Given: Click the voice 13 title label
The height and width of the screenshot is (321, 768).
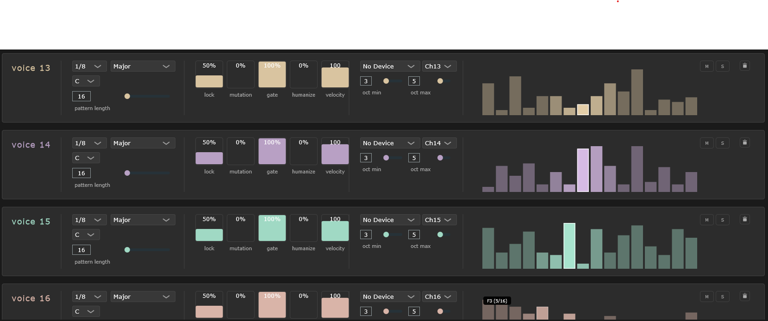Looking at the screenshot, I should pyautogui.click(x=31, y=68).
